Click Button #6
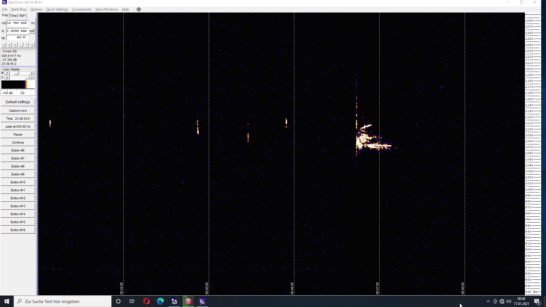Screen dimensions: 546x307 click(18, 150)
